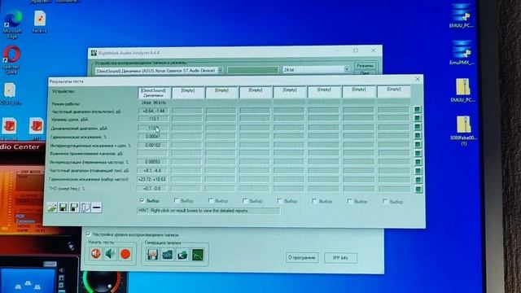Select the fourth [Empty] slot header

point(256,92)
